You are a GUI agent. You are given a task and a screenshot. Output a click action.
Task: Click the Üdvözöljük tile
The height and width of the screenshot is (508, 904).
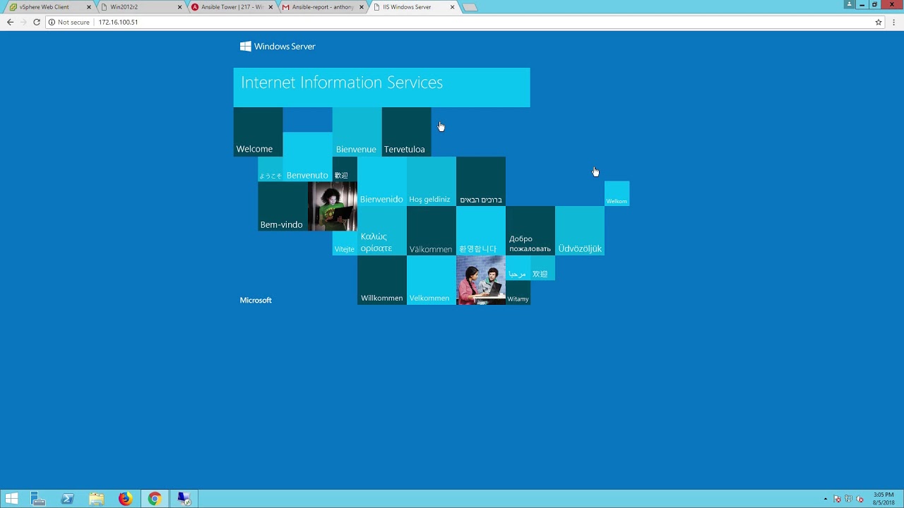(x=579, y=231)
